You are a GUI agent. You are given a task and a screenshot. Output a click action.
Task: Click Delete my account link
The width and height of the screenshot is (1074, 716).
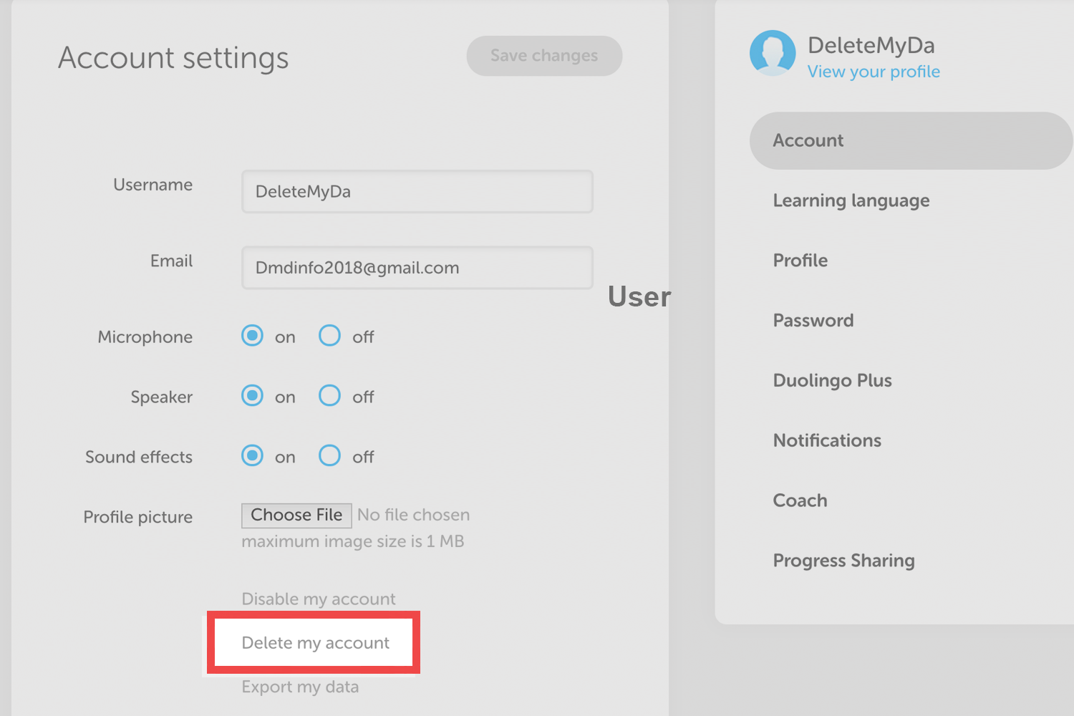(316, 643)
